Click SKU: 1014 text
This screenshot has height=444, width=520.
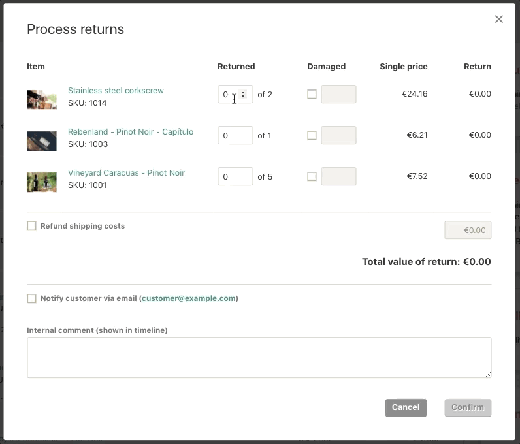[88, 103]
